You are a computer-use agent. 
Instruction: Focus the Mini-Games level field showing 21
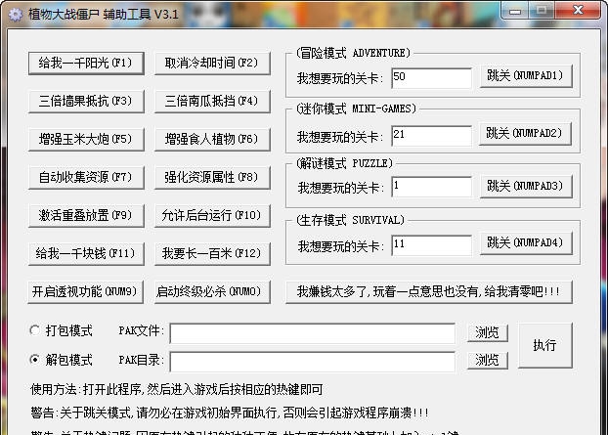(432, 135)
